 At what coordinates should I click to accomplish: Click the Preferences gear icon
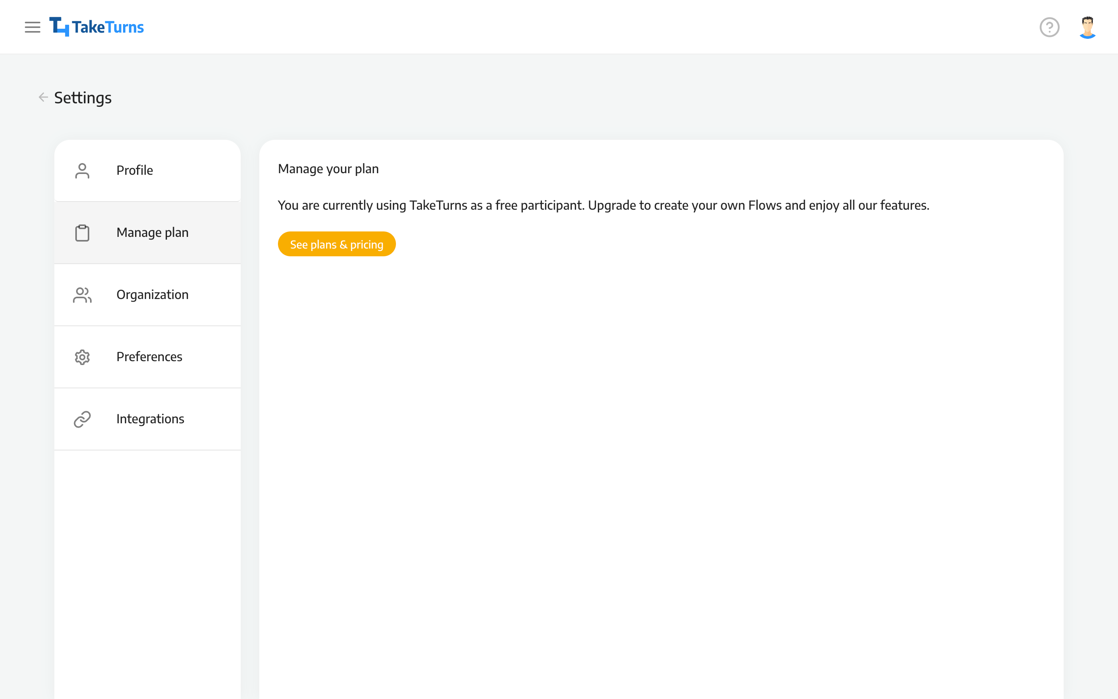click(82, 357)
